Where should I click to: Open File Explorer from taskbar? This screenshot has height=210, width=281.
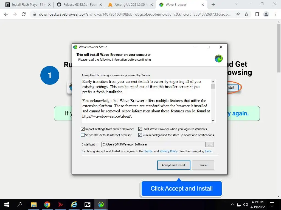[33, 205]
